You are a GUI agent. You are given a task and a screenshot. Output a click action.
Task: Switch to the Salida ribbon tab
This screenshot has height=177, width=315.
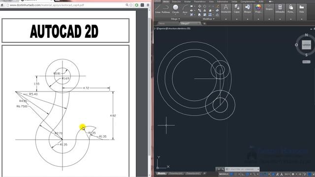[234, 1]
